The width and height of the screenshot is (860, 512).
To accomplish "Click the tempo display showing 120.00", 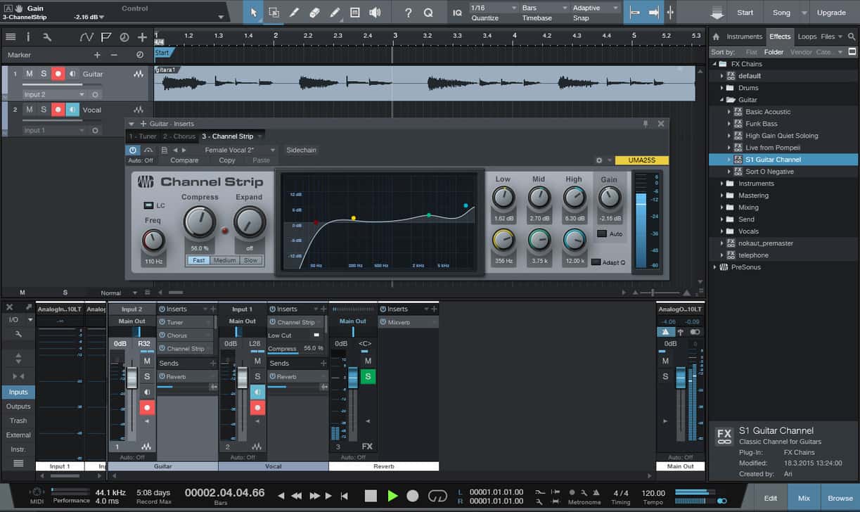I will point(653,492).
